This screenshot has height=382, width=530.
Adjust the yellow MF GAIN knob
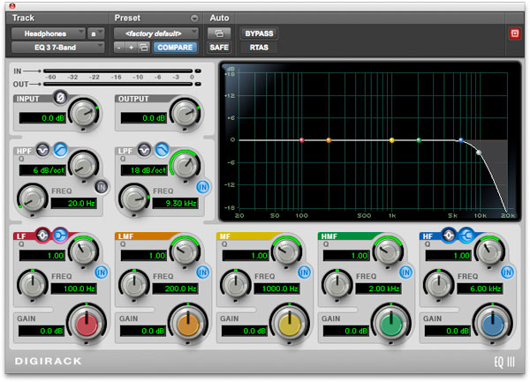[x=290, y=324]
